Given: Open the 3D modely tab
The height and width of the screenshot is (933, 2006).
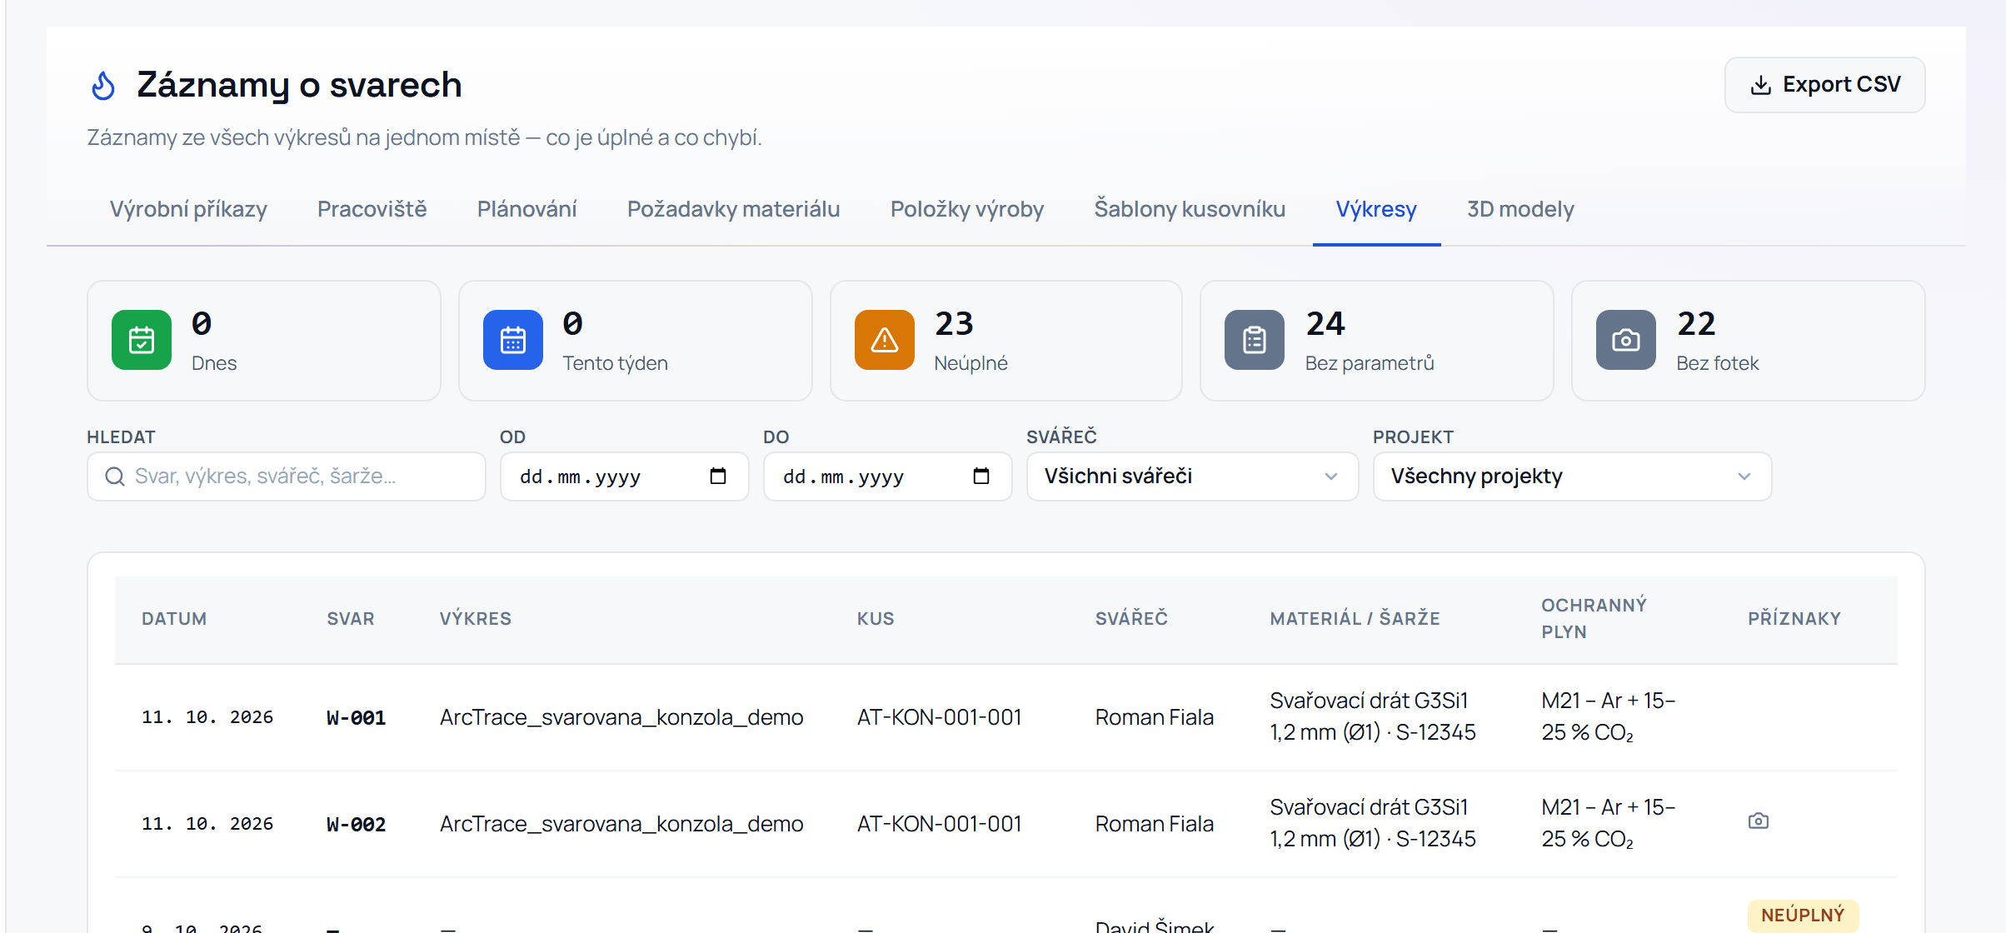Looking at the screenshot, I should pos(1520,209).
